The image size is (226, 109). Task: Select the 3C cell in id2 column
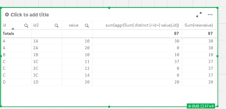[x=36, y=75]
